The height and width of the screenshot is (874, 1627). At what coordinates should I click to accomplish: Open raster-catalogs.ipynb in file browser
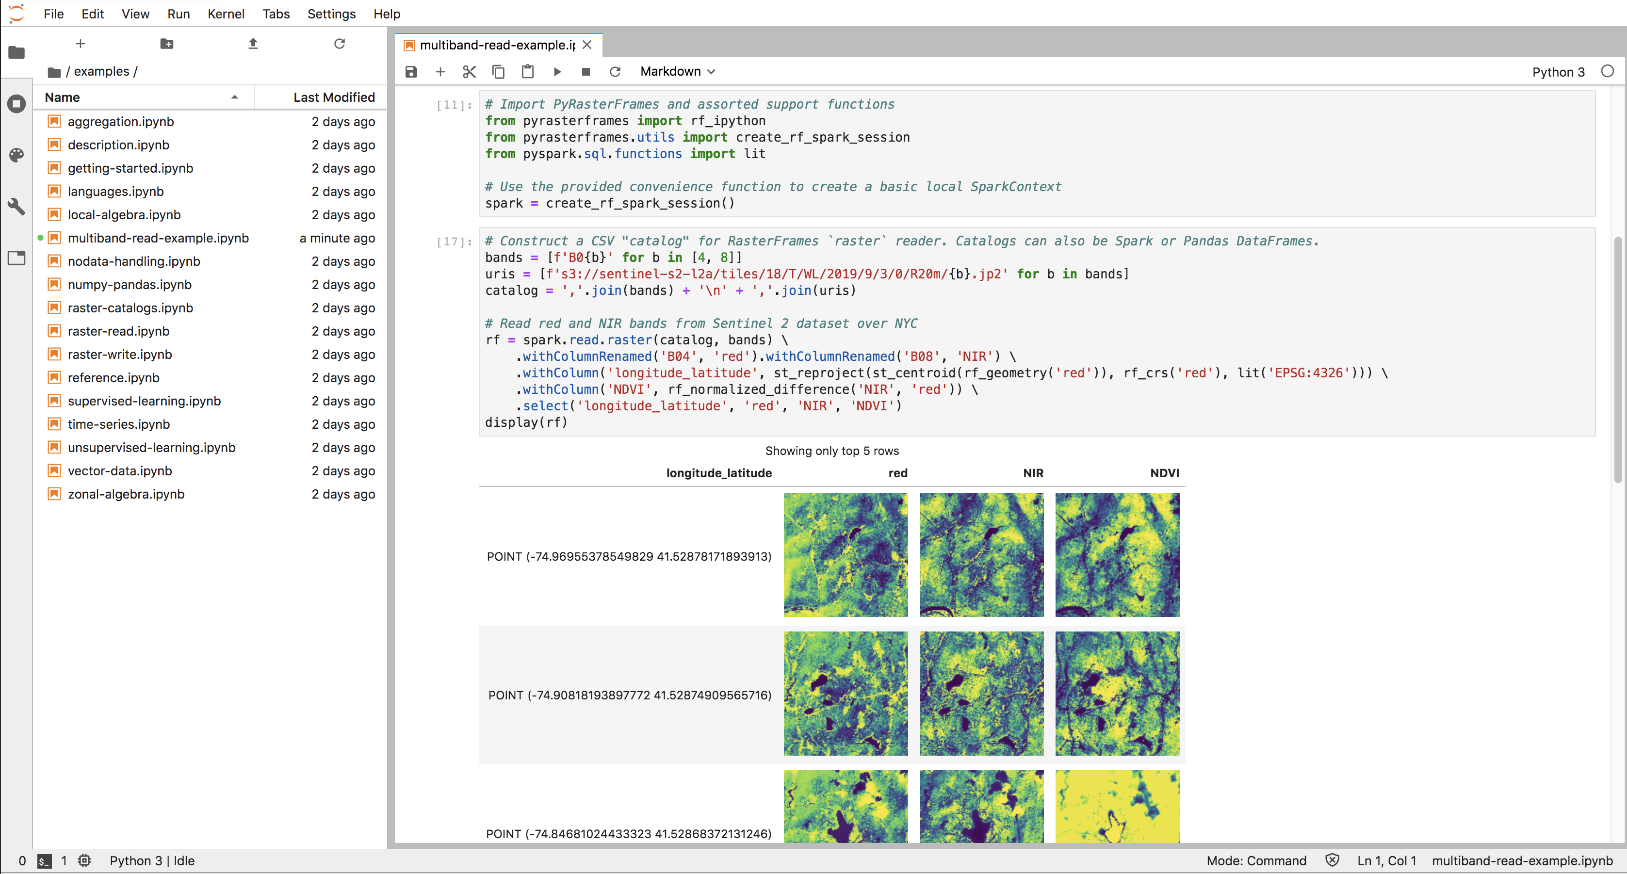[130, 308]
